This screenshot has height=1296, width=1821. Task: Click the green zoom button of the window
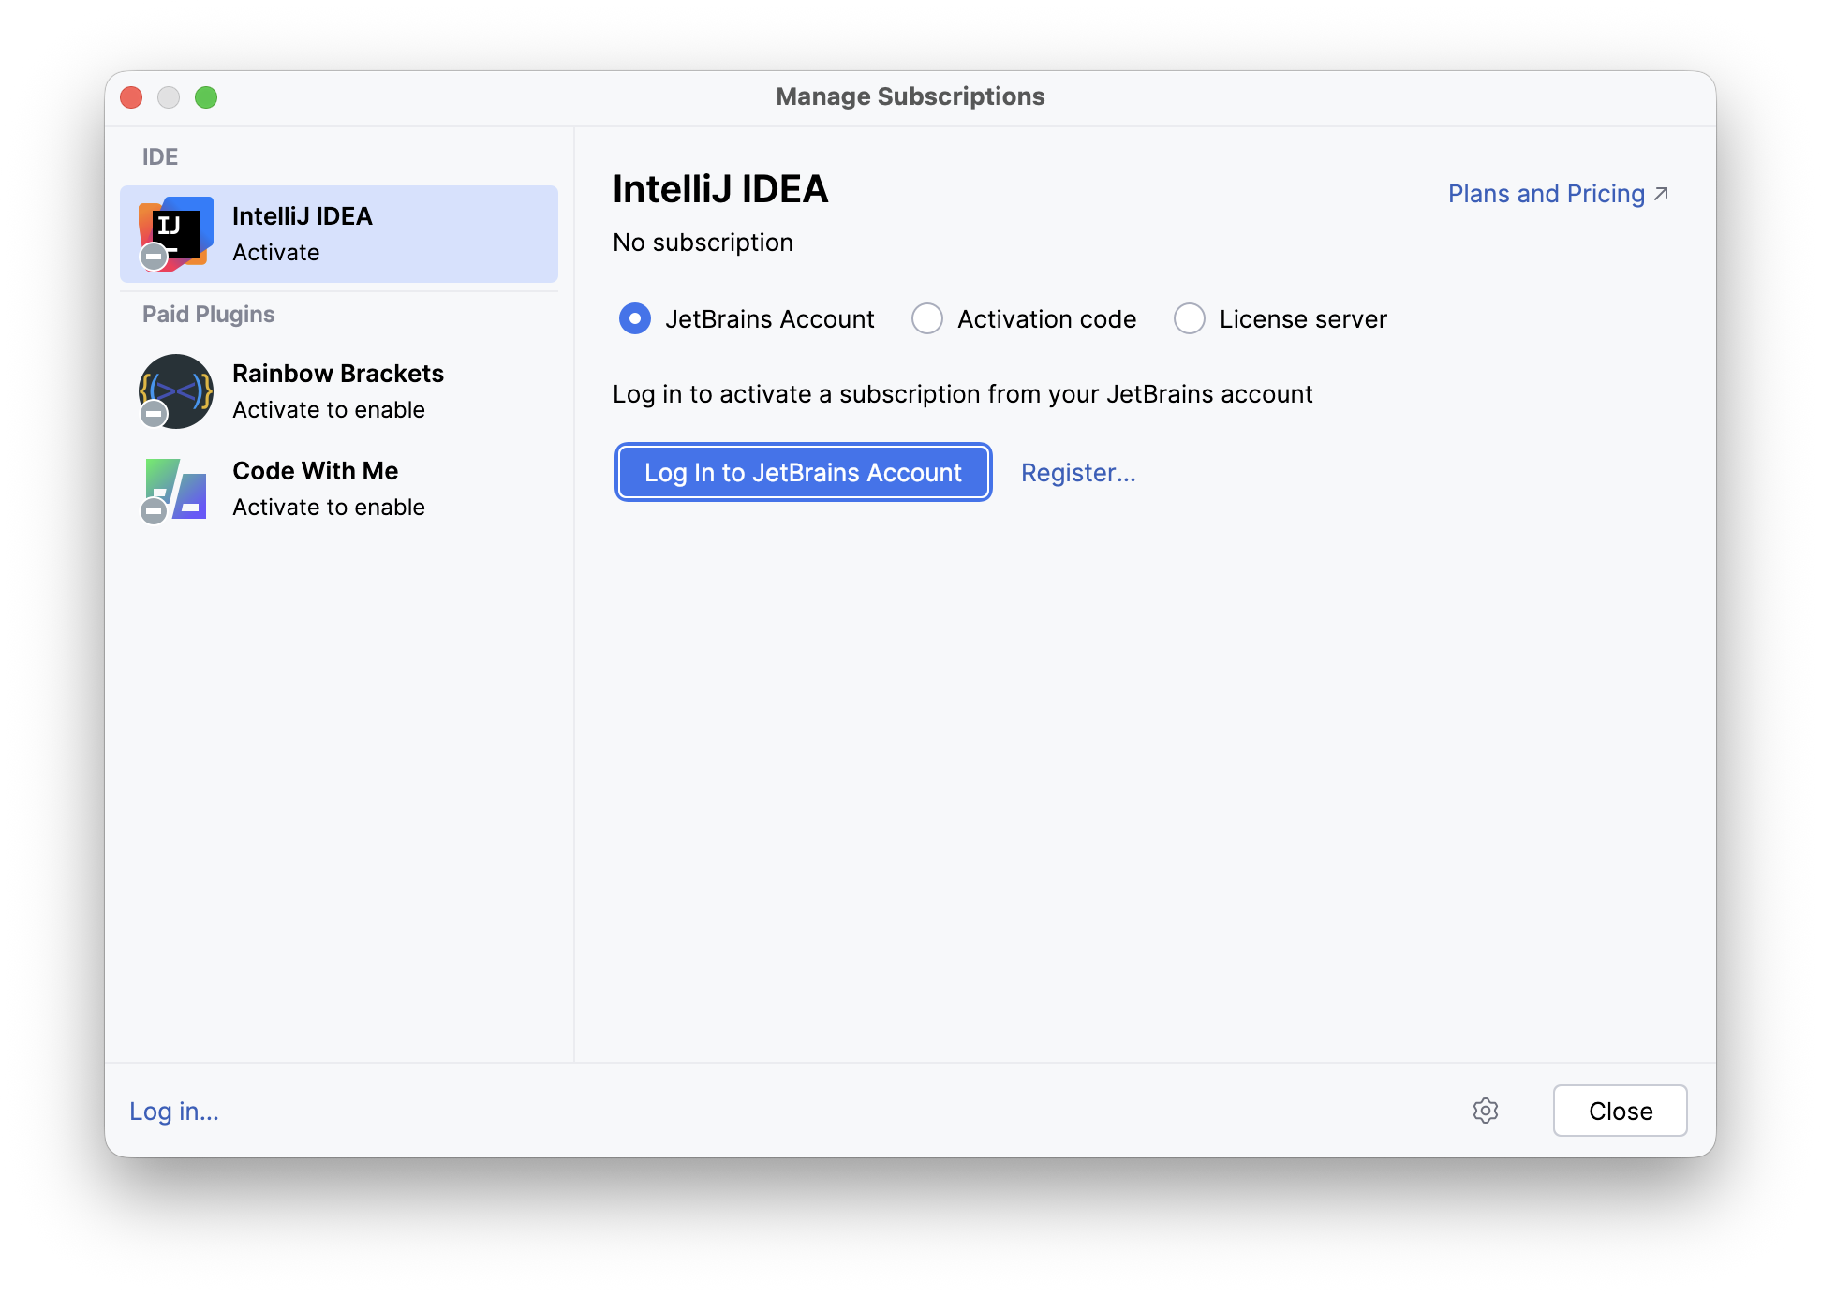pos(206,96)
